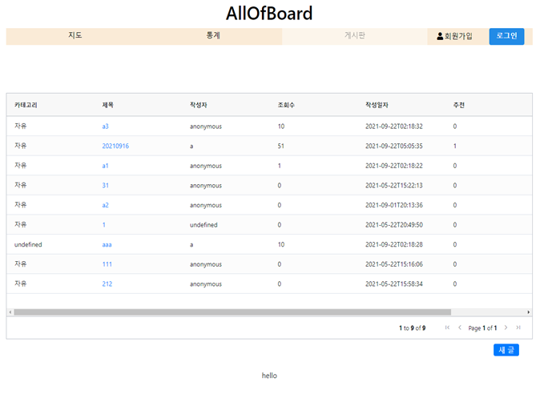Go to last page pagination icon

pos(518,328)
